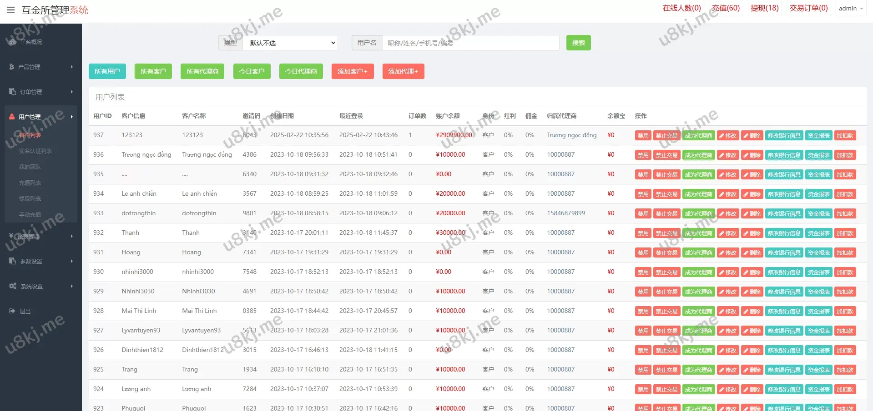Click the green 搜索 search button

[x=578, y=43]
